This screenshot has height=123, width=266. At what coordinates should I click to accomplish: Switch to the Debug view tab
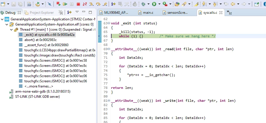point(10,13)
